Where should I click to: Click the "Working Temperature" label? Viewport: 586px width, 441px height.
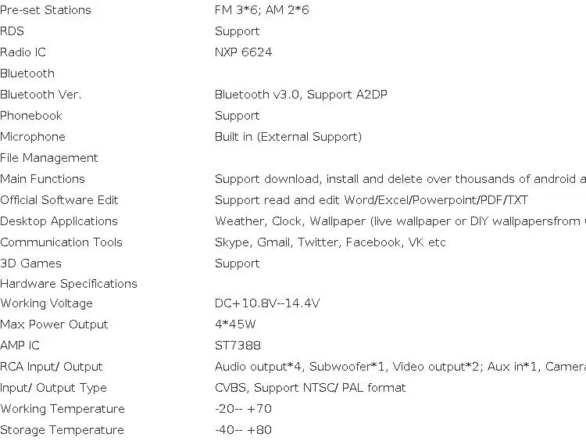pyautogui.click(x=63, y=409)
